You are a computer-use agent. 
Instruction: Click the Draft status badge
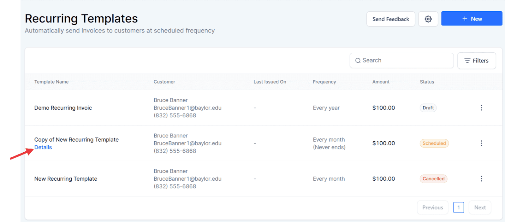pos(428,108)
